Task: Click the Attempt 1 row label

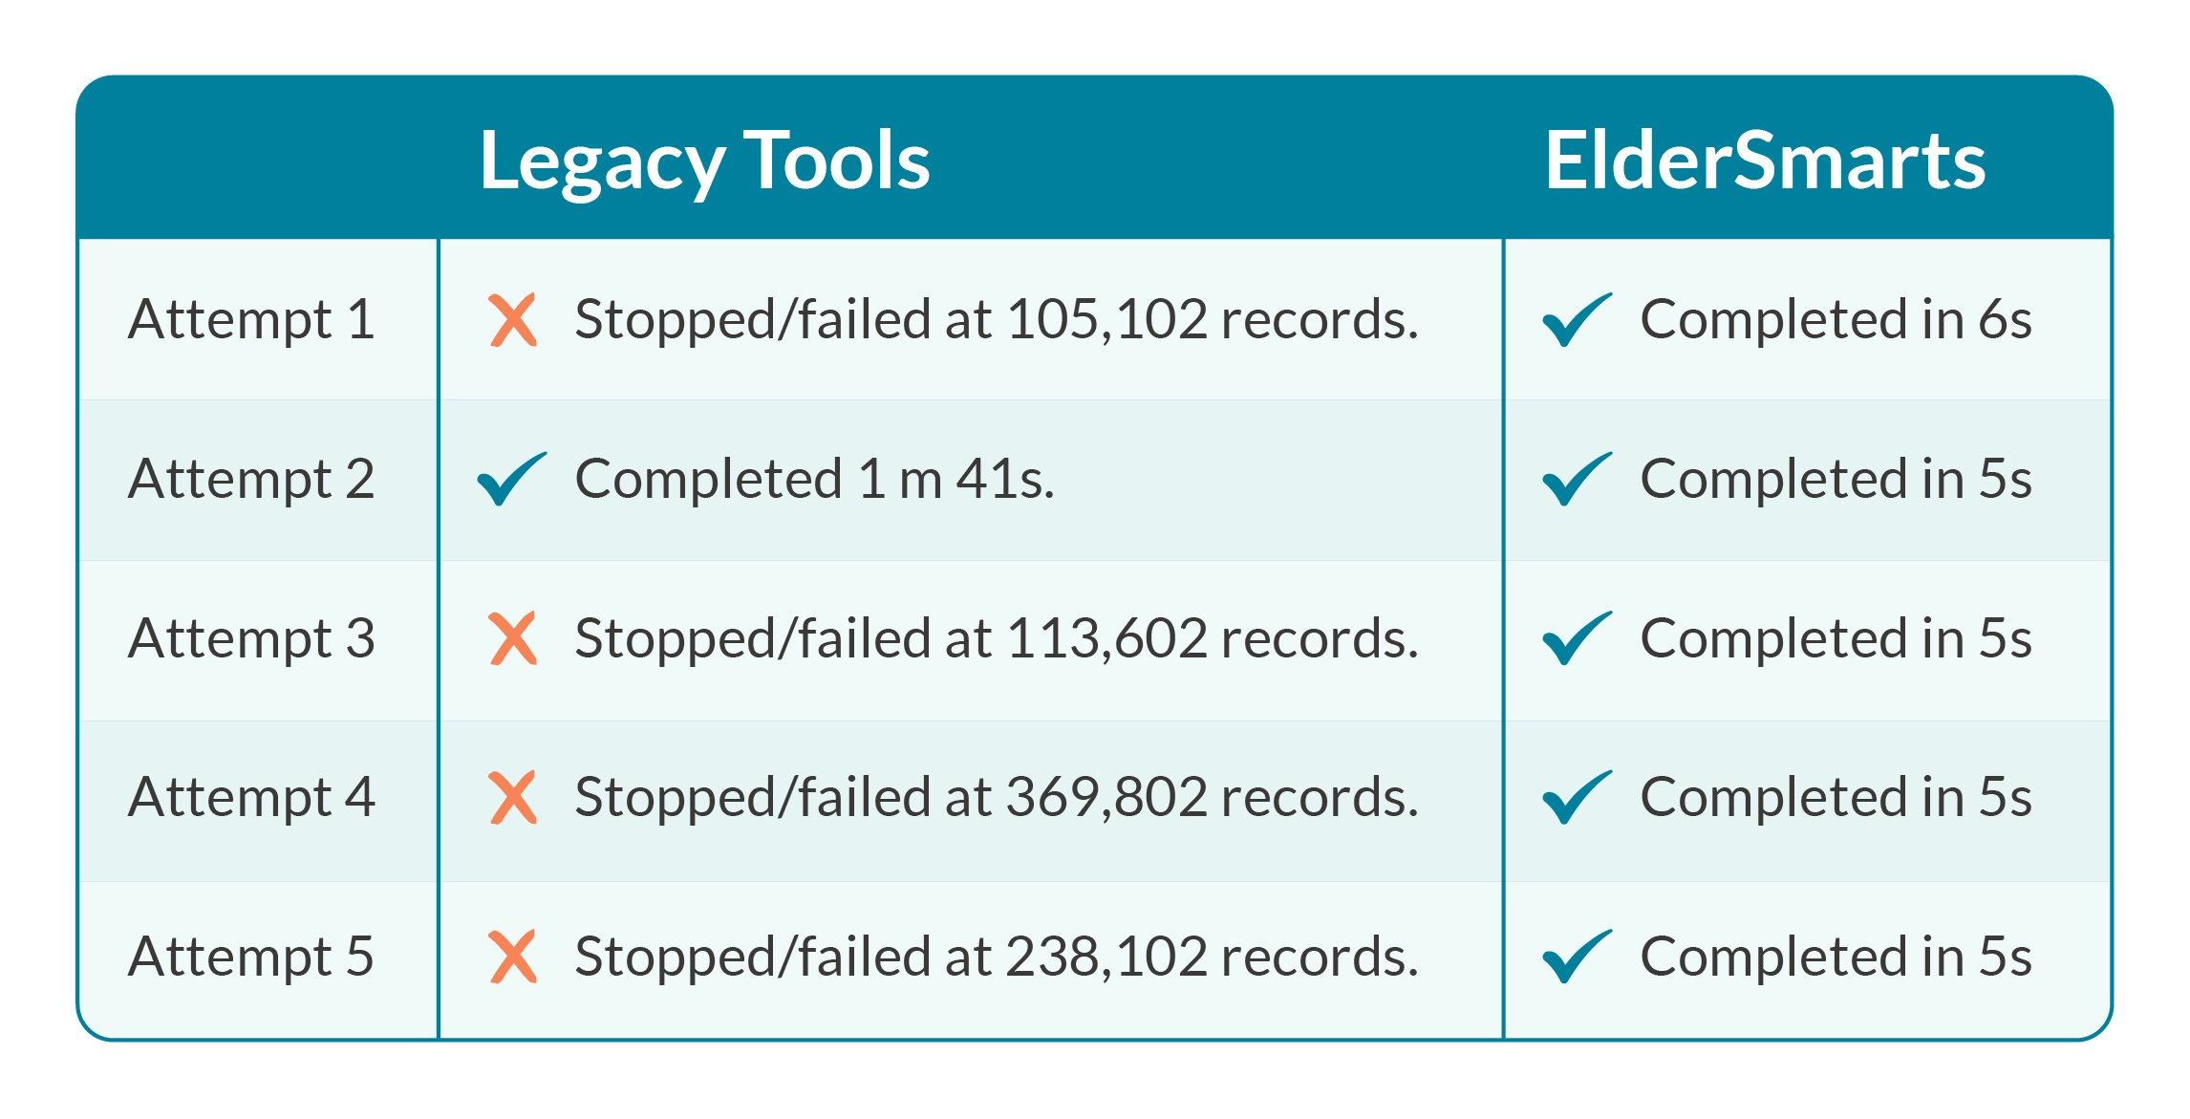Action: (251, 319)
